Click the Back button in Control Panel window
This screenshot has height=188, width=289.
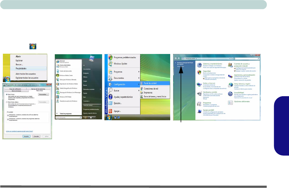tap(176, 59)
